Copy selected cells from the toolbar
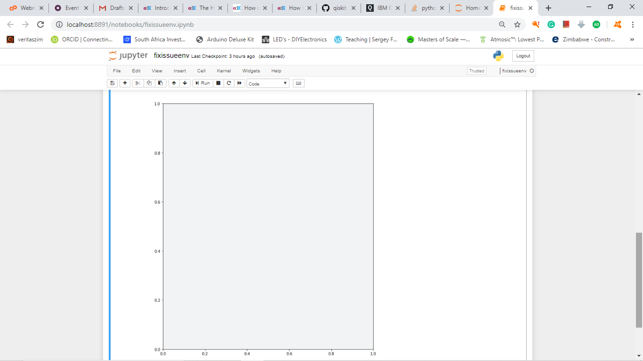This screenshot has height=361, width=643. (149, 83)
